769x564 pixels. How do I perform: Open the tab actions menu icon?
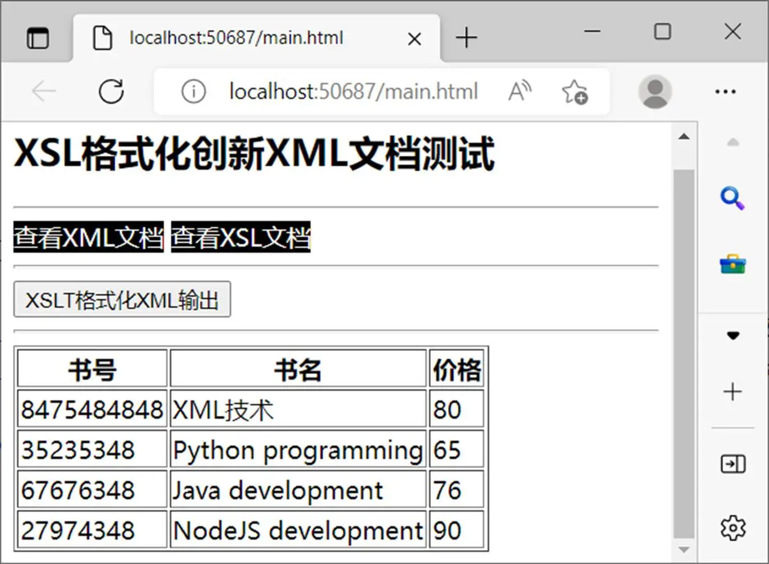pos(38,38)
